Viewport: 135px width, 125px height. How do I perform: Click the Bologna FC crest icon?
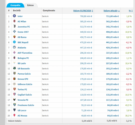tap(14, 58)
